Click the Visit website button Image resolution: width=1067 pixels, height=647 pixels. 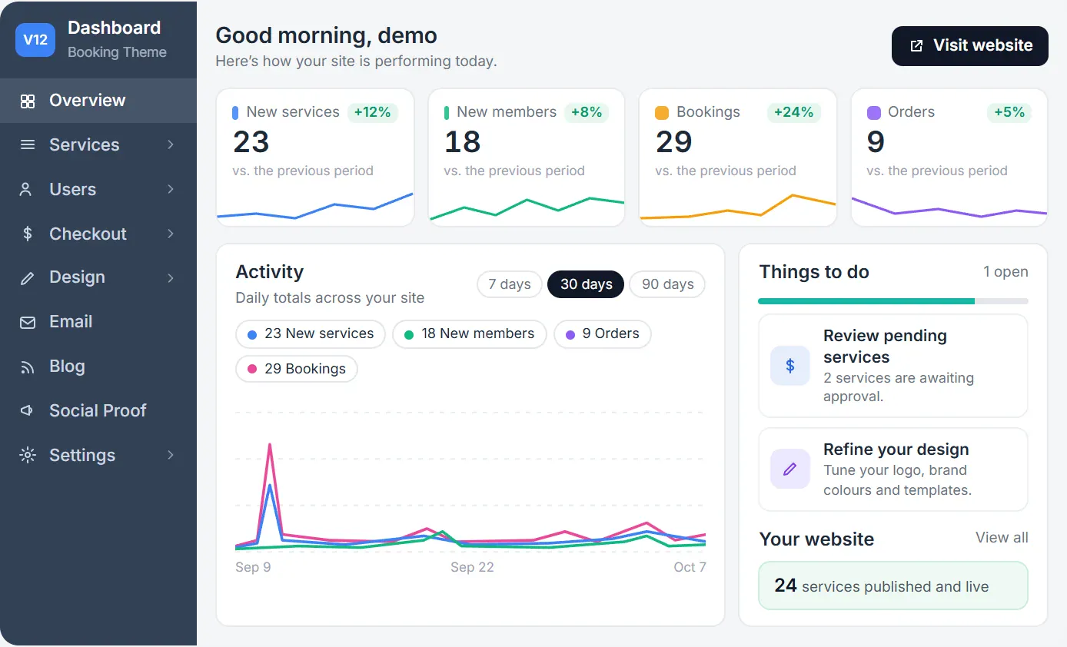970,46
